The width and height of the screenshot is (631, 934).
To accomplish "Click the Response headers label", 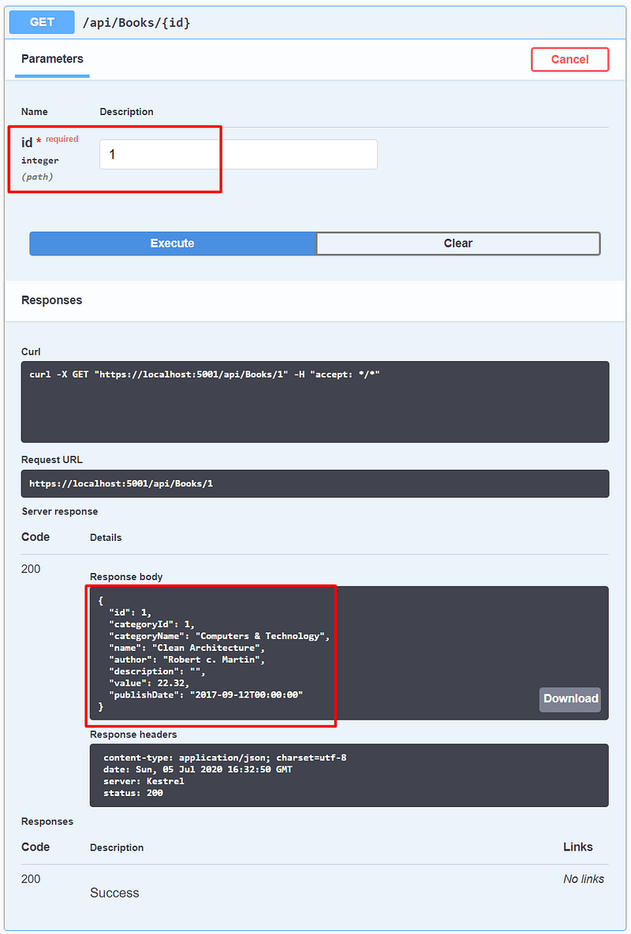I will pos(133,735).
